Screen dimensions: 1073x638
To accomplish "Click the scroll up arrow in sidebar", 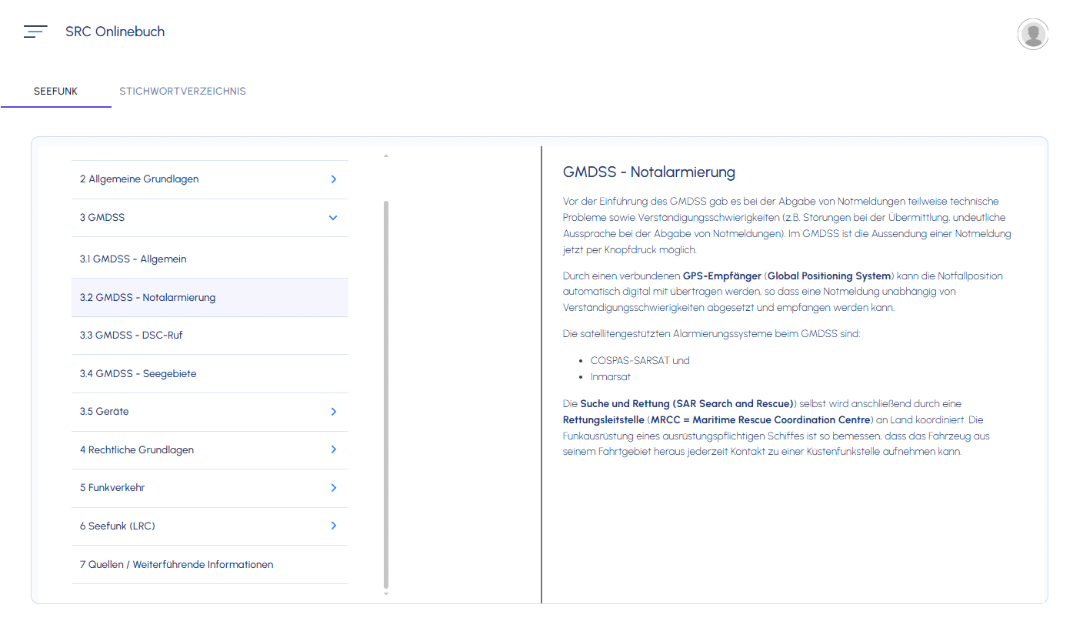I will (386, 156).
